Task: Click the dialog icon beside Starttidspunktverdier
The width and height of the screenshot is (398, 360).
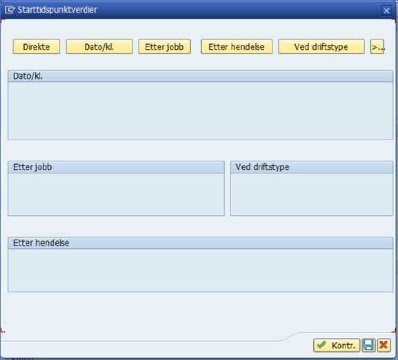Action: pyautogui.click(x=10, y=10)
